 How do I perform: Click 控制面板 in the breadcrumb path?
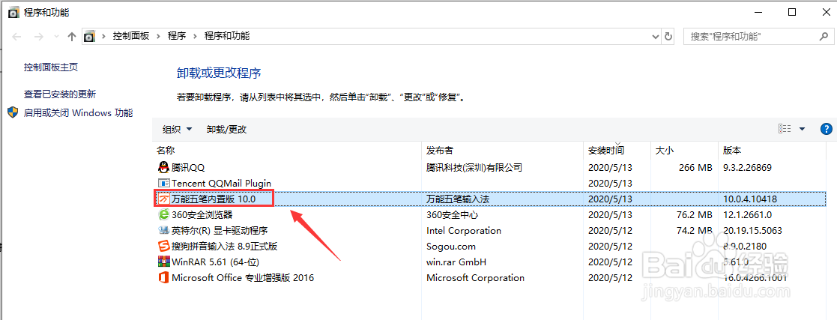[x=131, y=36]
